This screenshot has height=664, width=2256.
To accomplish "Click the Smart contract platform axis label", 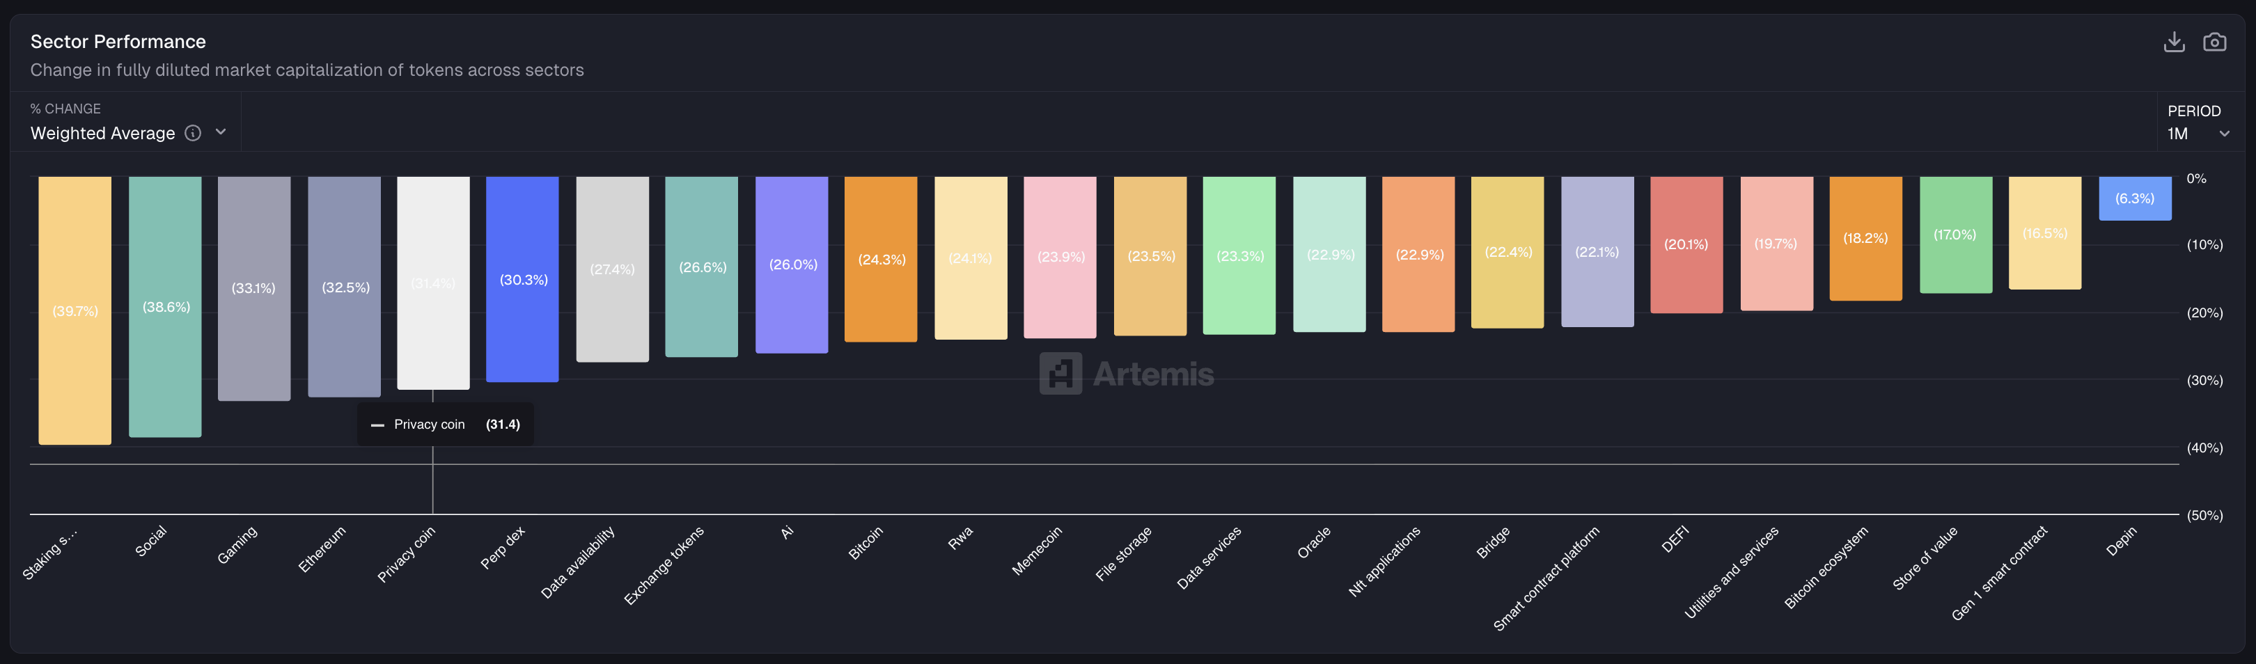I will point(1546,577).
